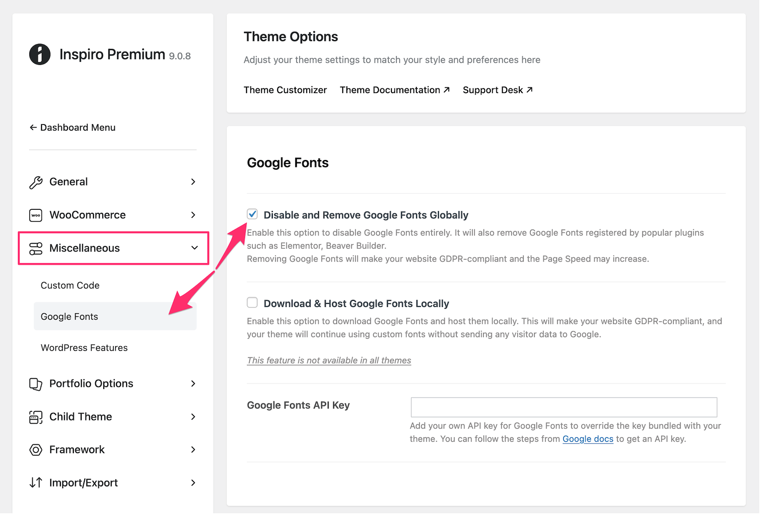Expand the General section chevron

coord(193,182)
